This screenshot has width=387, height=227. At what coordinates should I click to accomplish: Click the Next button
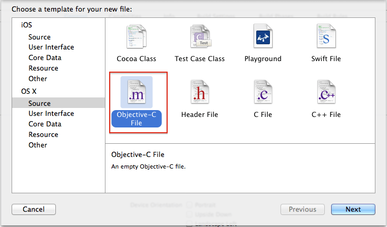(x=353, y=209)
